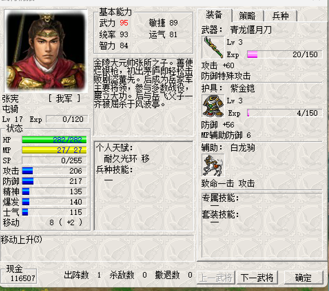This screenshot has height=291, width=329.
Task: Click the green HP bar
Action: click(x=54, y=140)
